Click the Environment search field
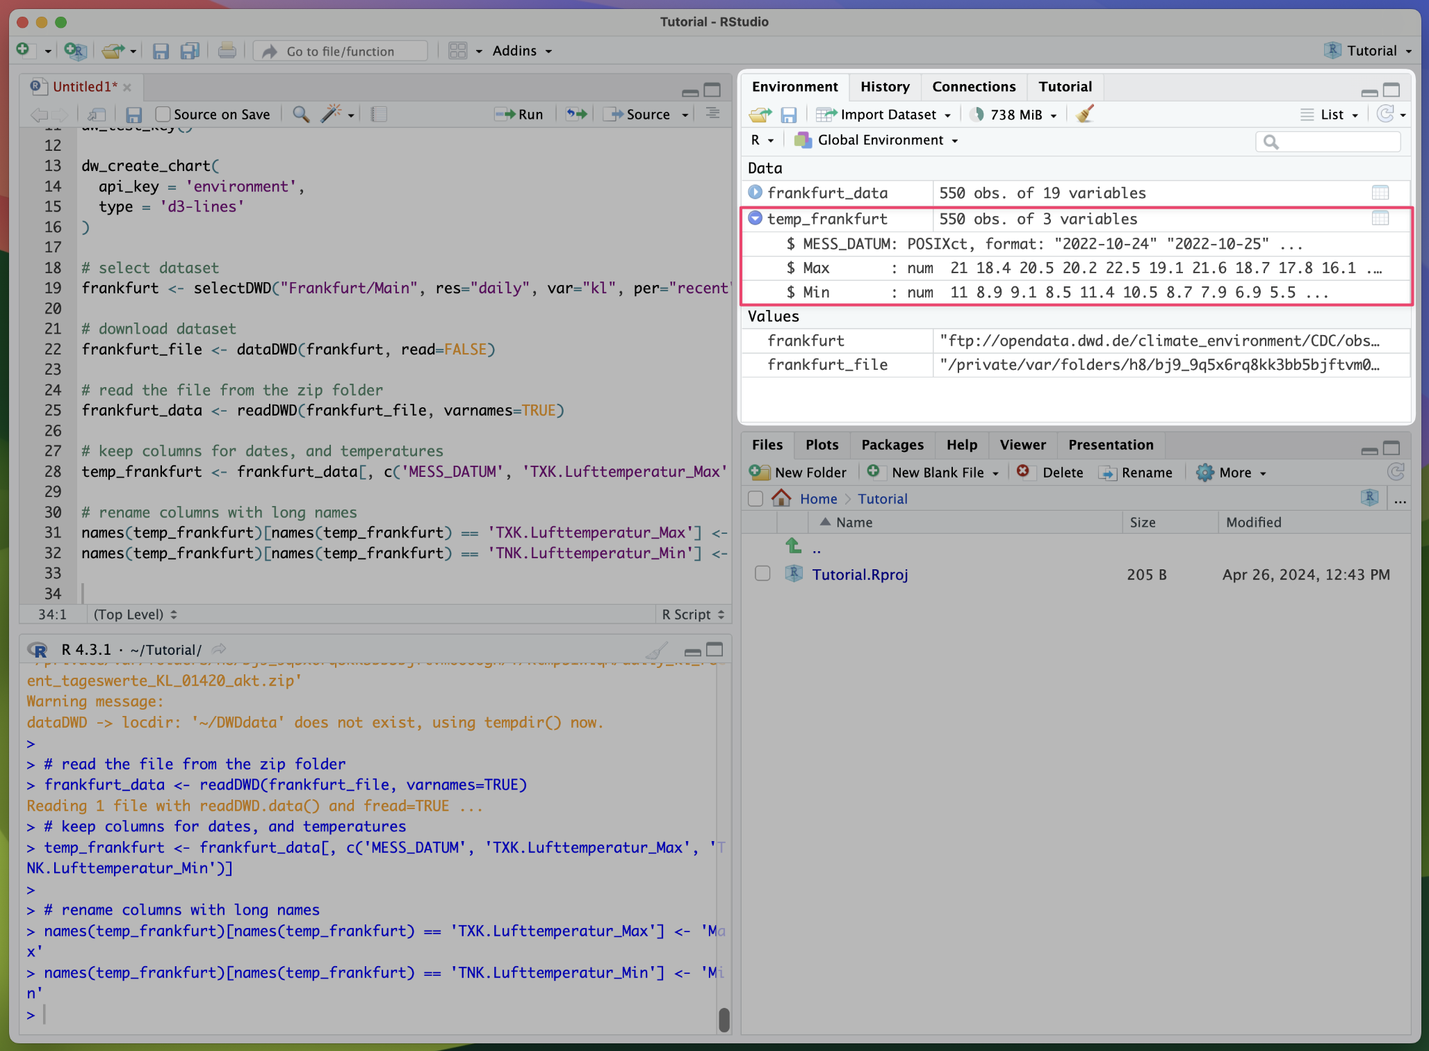This screenshot has height=1051, width=1429. tap(1328, 141)
